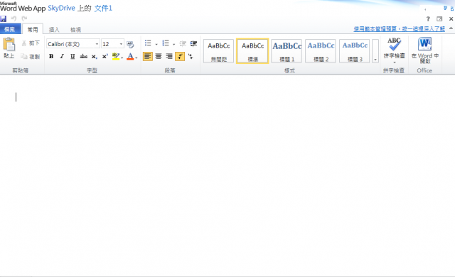
Task: Set right-to-left text direction
Action: click(x=191, y=56)
